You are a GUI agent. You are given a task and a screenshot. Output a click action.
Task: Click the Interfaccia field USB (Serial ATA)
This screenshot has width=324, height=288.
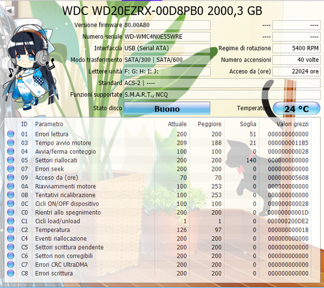click(167, 48)
